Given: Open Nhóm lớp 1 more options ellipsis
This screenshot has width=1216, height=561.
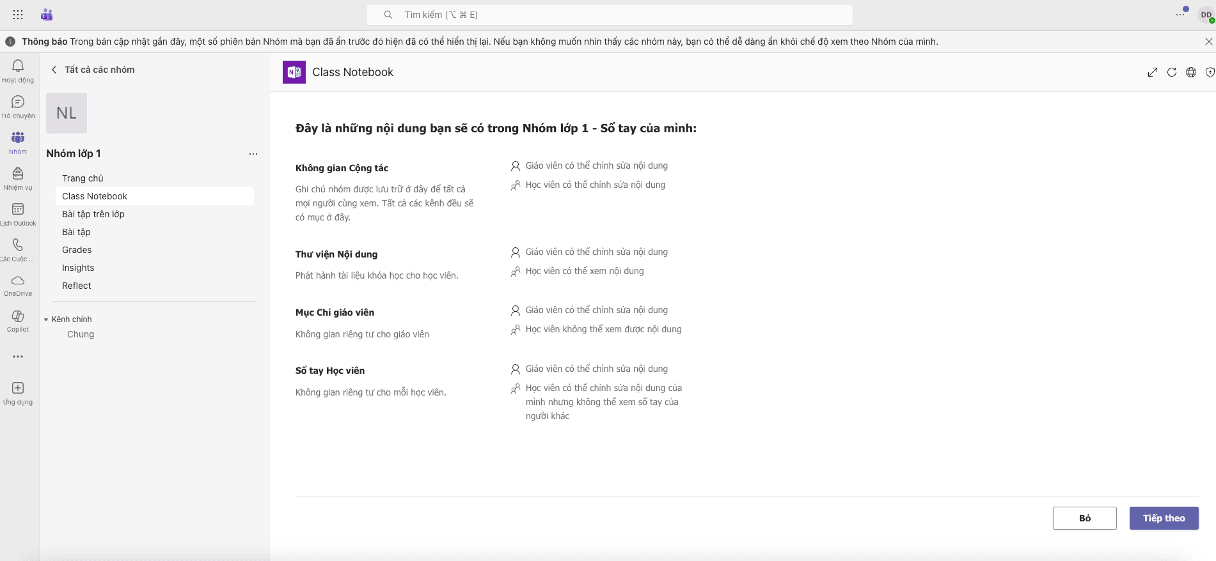Looking at the screenshot, I should (253, 154).
